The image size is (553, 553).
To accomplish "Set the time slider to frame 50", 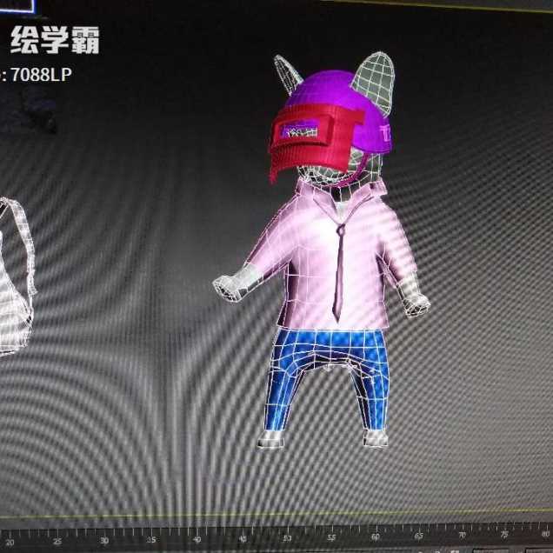I will pos(287,538).
